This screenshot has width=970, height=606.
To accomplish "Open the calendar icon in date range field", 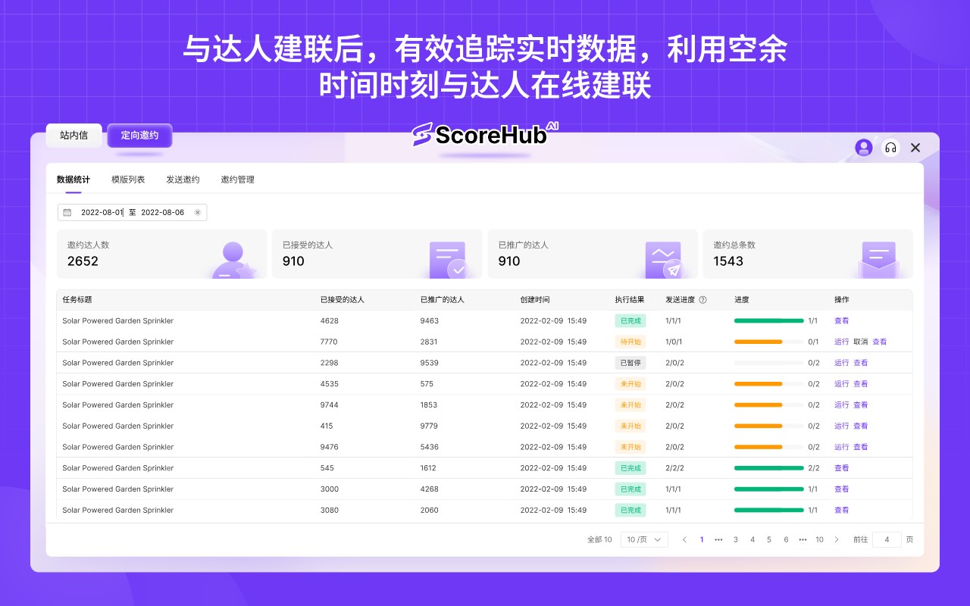I will (67, 212).
